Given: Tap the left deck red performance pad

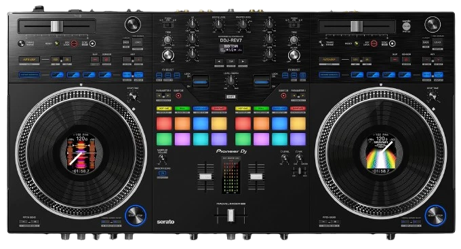Looking at the screenshot, I should [x=164, y=123].
